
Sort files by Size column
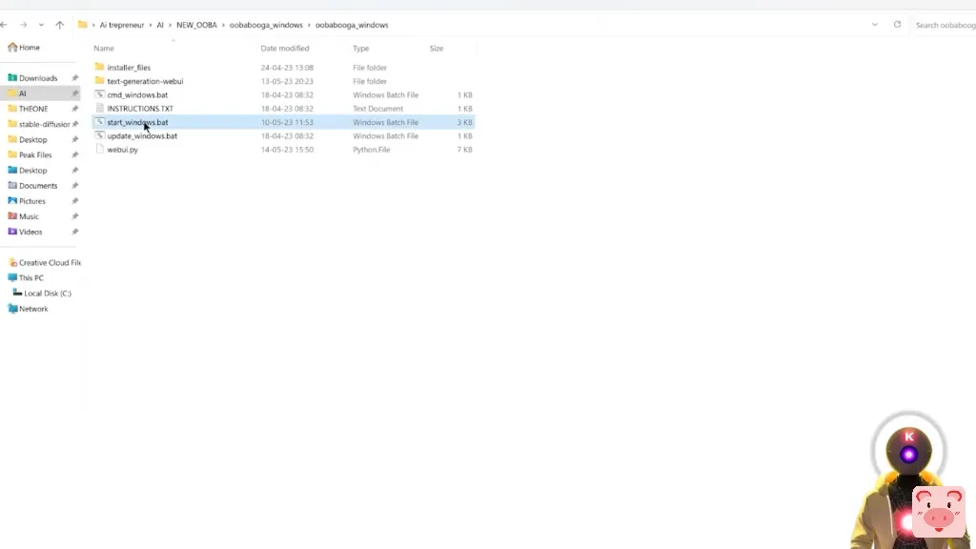pyautogui.click(x=437, y=48)
